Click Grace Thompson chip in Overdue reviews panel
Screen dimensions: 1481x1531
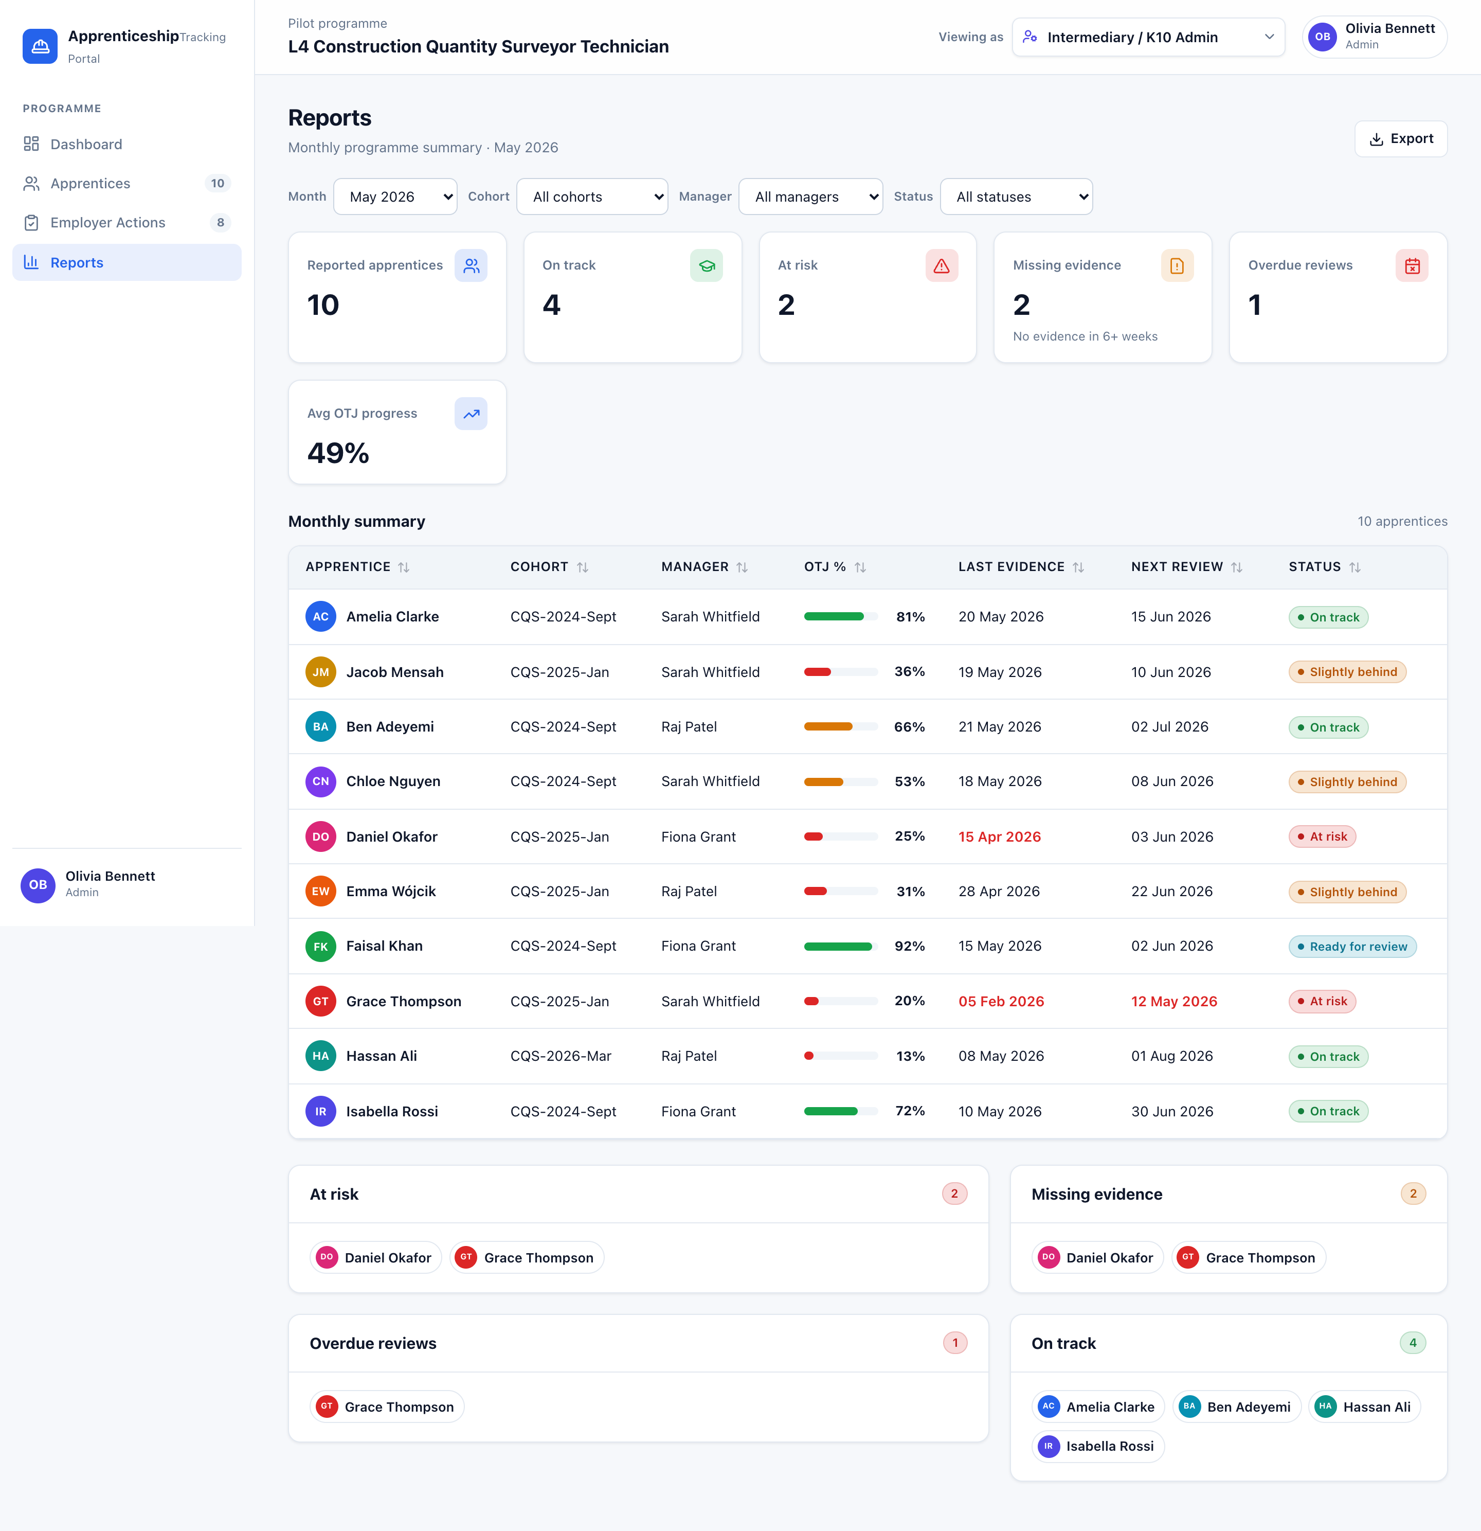[x=387, y=1407]
